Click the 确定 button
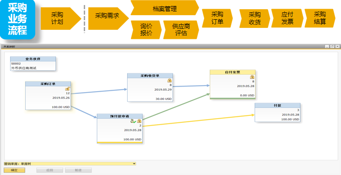Image resolution: width=341 pixels, height=175 pixels. tap(14, 170)
